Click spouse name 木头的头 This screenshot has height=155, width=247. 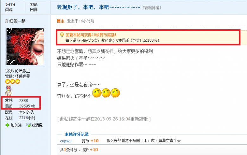coord(27,112)
